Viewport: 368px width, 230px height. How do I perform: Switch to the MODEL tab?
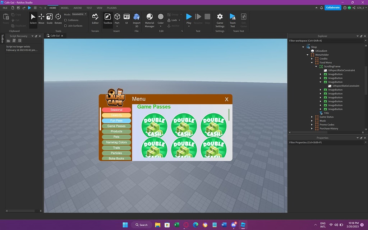(x=65, y=8)
